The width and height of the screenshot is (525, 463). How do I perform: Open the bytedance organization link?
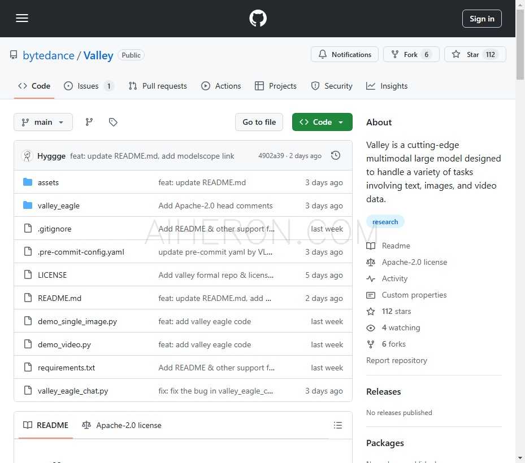(x=49, y=55)
